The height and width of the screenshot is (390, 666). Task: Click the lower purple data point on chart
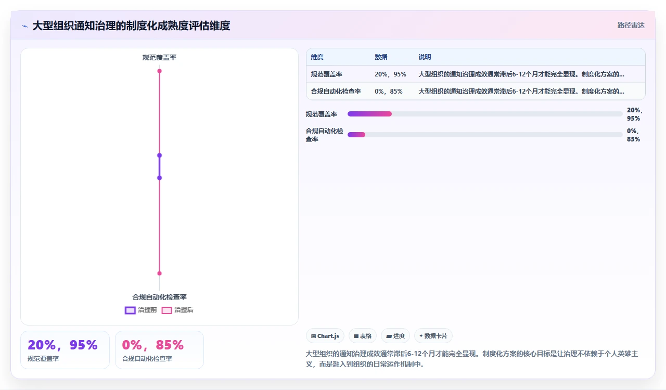click(160, 178)
